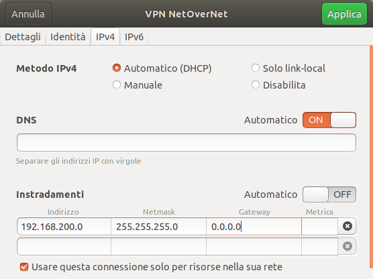Click the VPN NetOverNet window title
This screenshot has height=279, width=373.
(186, 14)
